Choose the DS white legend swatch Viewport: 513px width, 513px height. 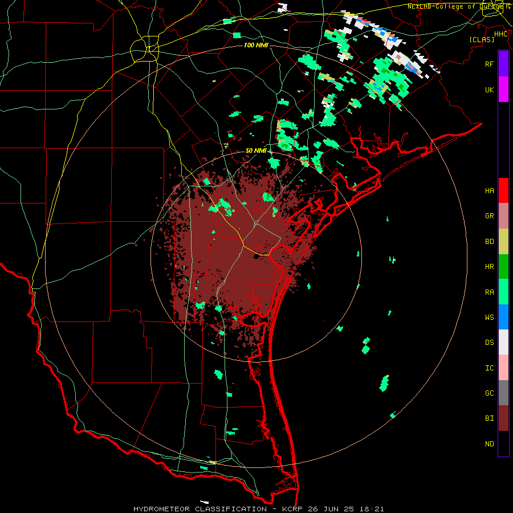coord(503,342)
